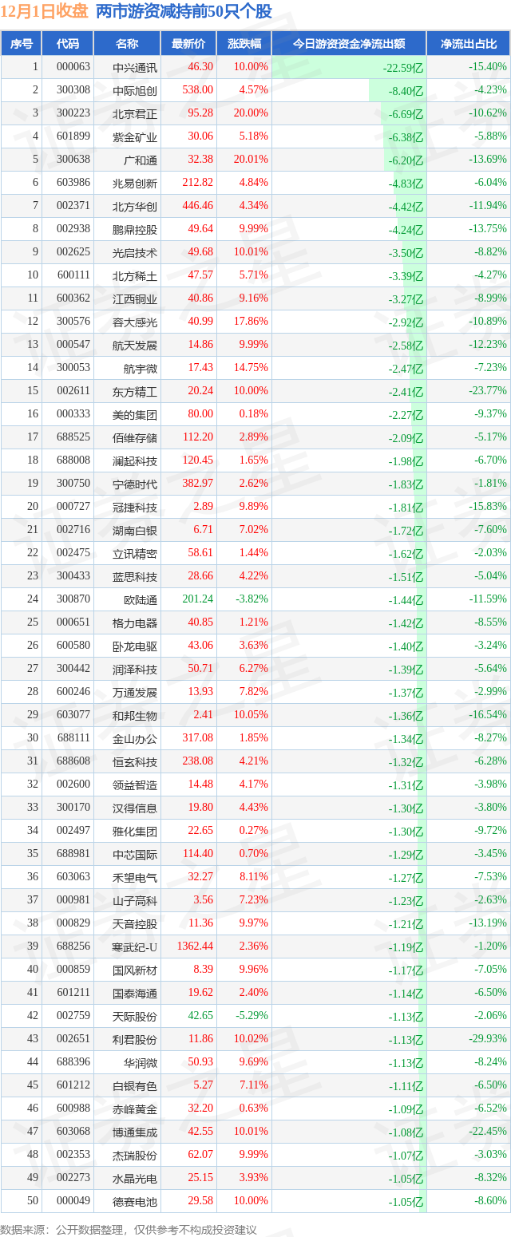Click the net outflow value -22.59亿

point(403,68)
